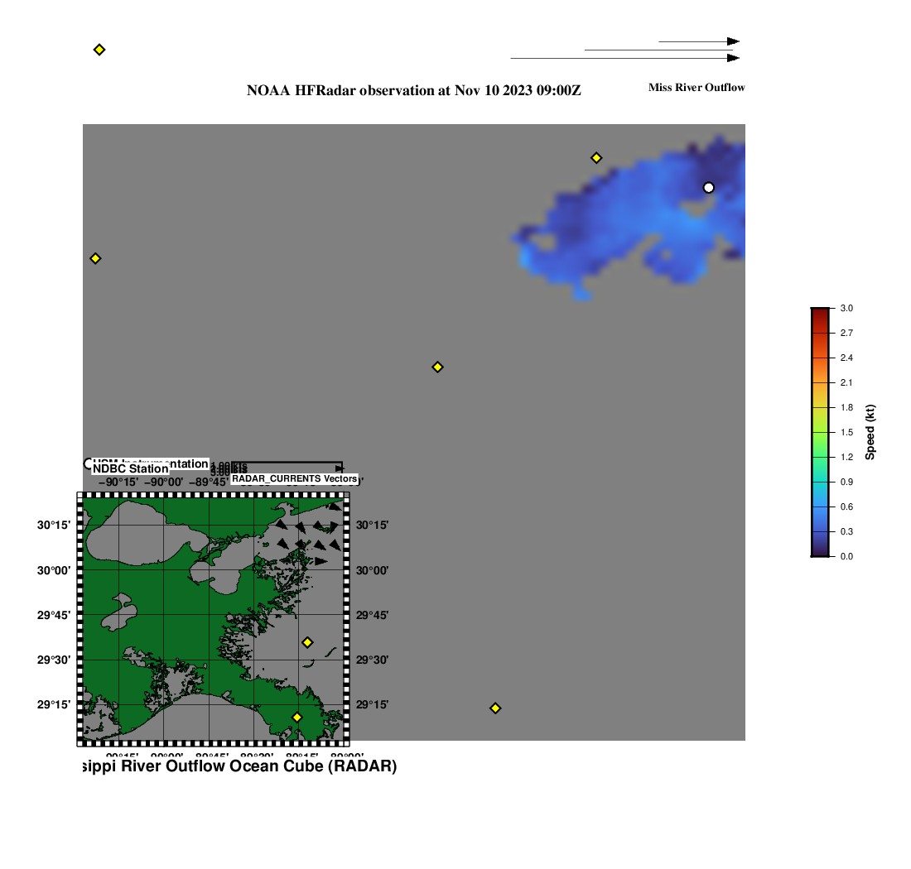Click the dark red top of the speed colorbar
911x869 pixels.
coord(819,312)
